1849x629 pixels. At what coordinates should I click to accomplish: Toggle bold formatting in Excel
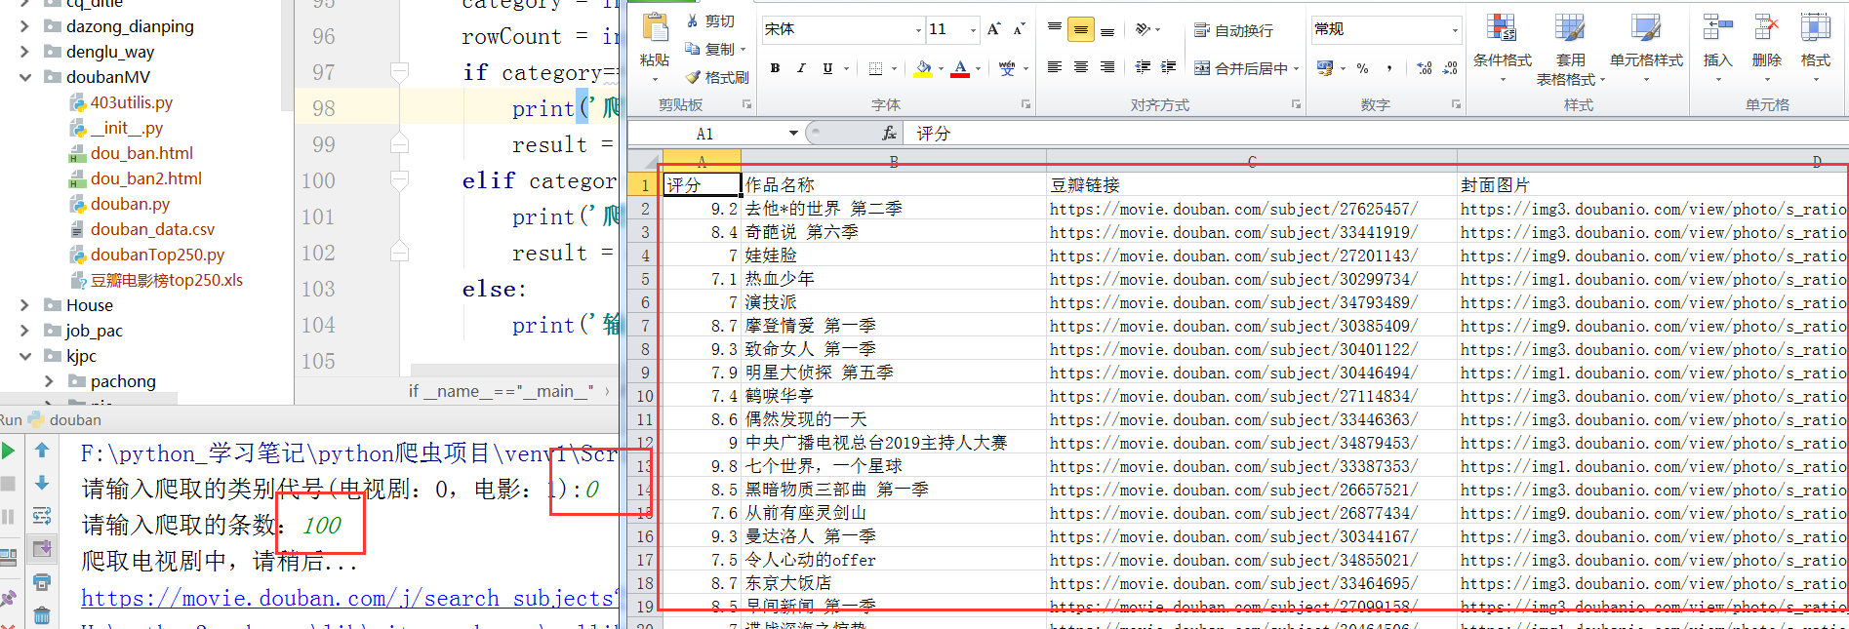(x=775, y=68)
